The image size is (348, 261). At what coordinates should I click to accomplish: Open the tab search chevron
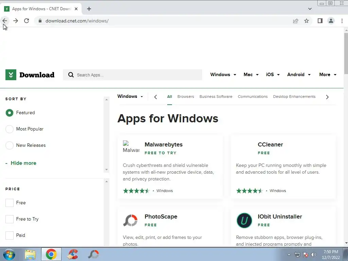click(310, 9)
